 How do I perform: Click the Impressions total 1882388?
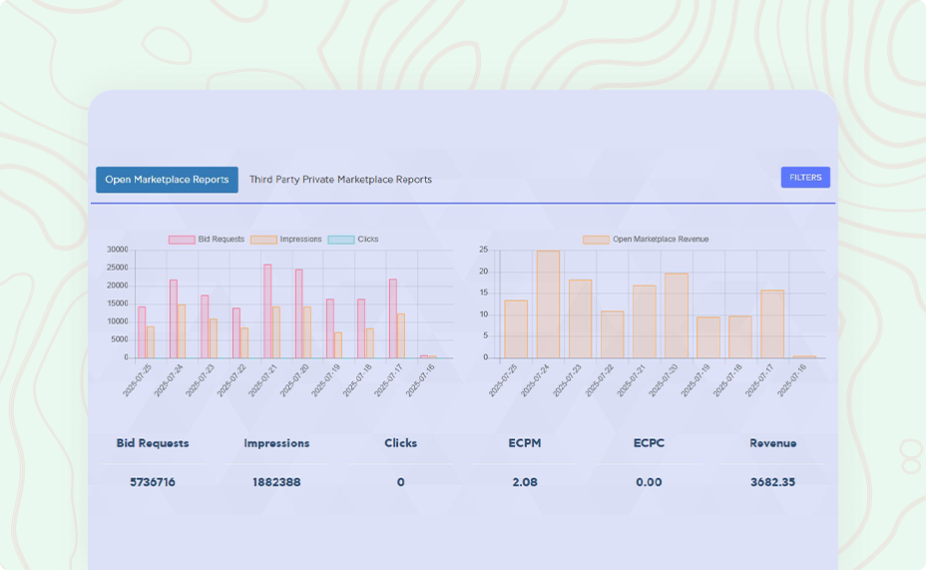(x=276, y=482)
